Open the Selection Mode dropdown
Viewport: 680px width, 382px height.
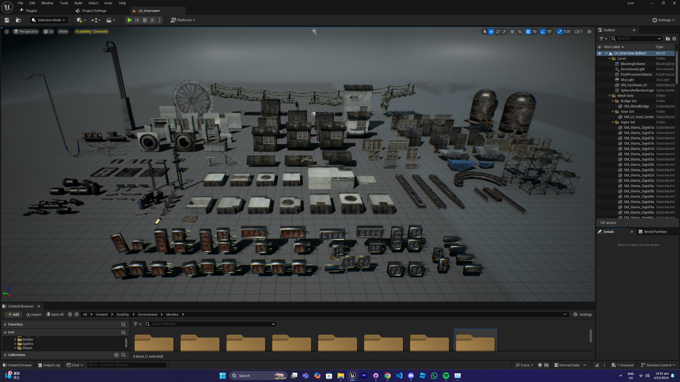49,20
